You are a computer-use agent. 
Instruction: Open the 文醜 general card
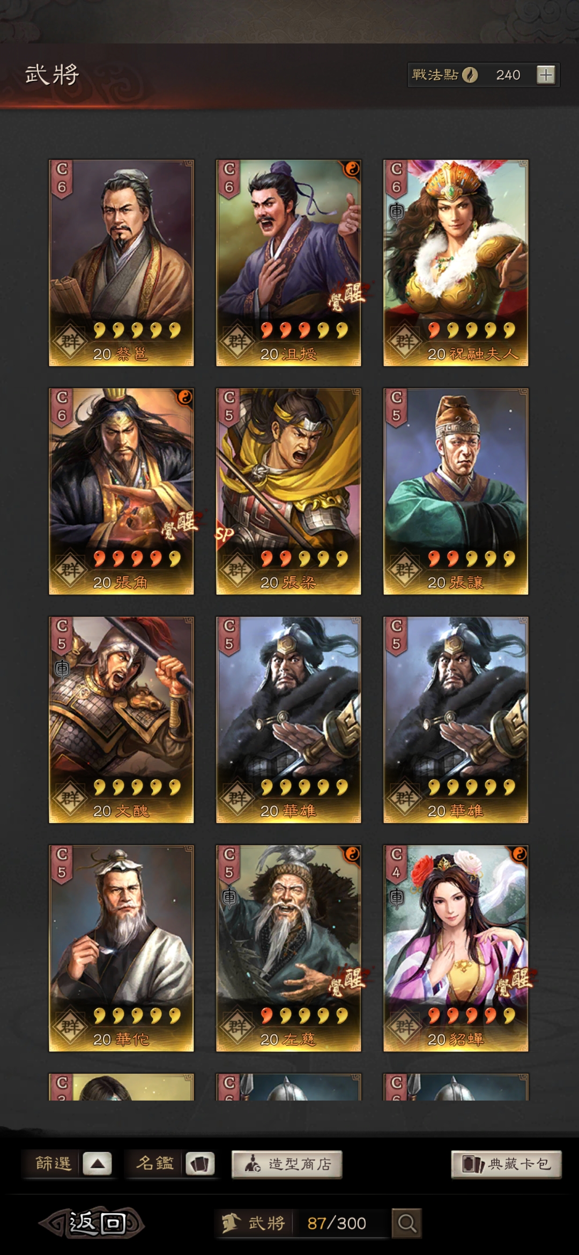click(x=121, y=720)
